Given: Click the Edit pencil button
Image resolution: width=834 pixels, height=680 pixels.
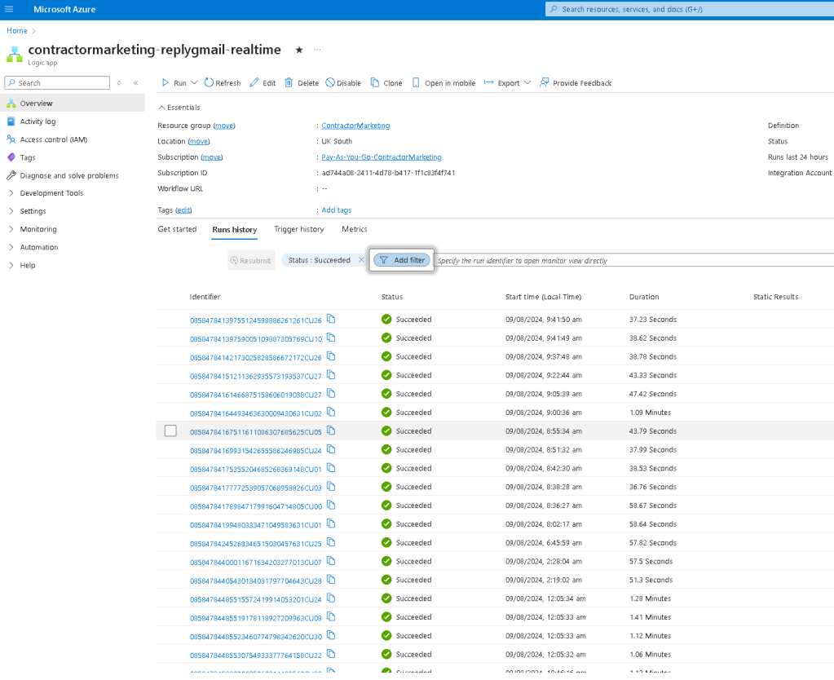Looking at the screenshot, I should [263, 83].
